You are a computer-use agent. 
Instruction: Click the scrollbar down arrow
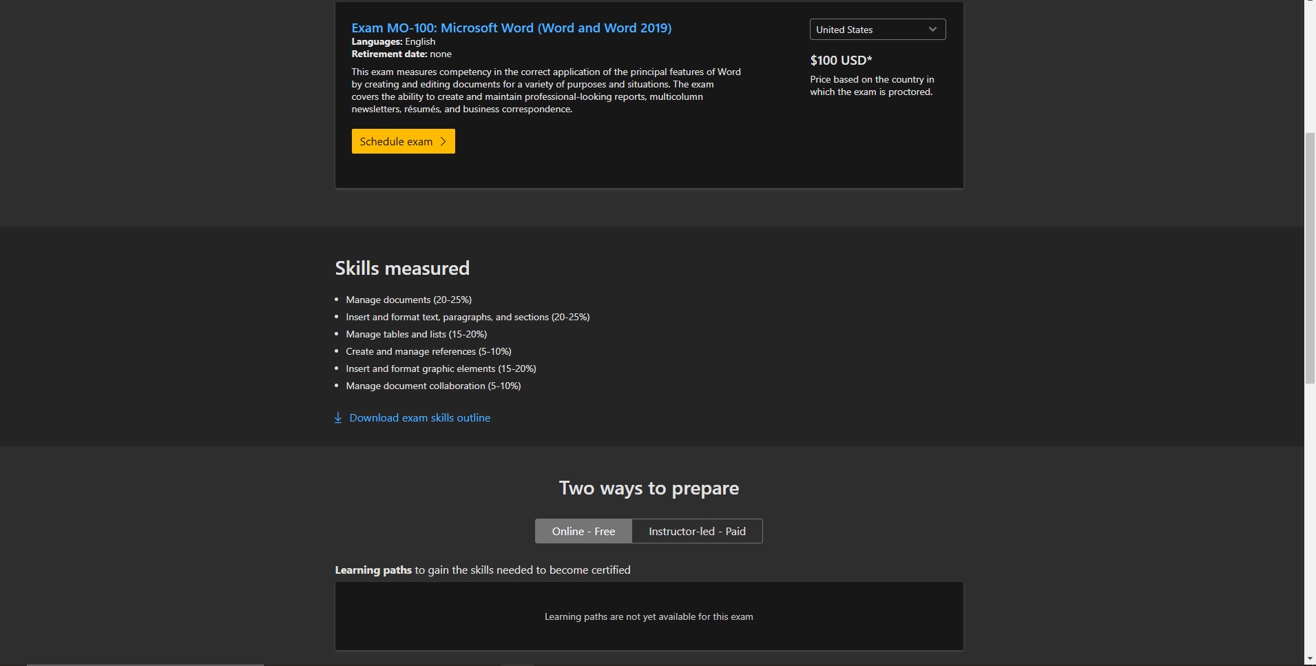click(1310, 659)
